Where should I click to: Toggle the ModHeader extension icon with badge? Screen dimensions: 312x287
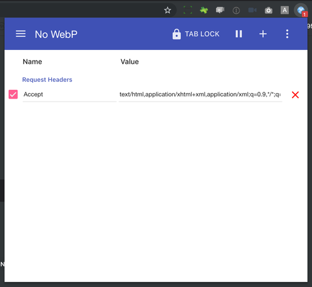click(301, 11)
